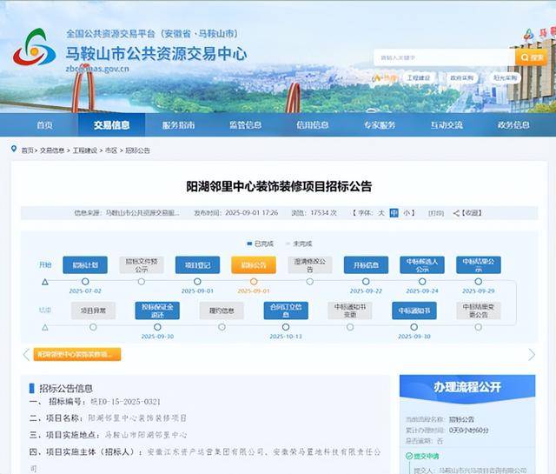Click the 收藏 bookmark link

469,212
